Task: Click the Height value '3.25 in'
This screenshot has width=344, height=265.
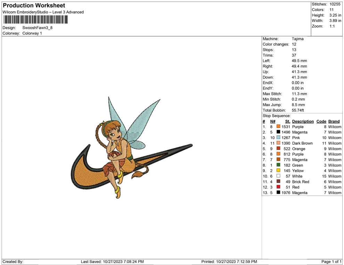Action: [335, 15]
